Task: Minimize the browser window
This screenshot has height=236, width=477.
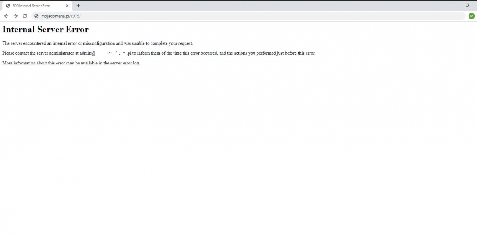Action: pos(454,5)
